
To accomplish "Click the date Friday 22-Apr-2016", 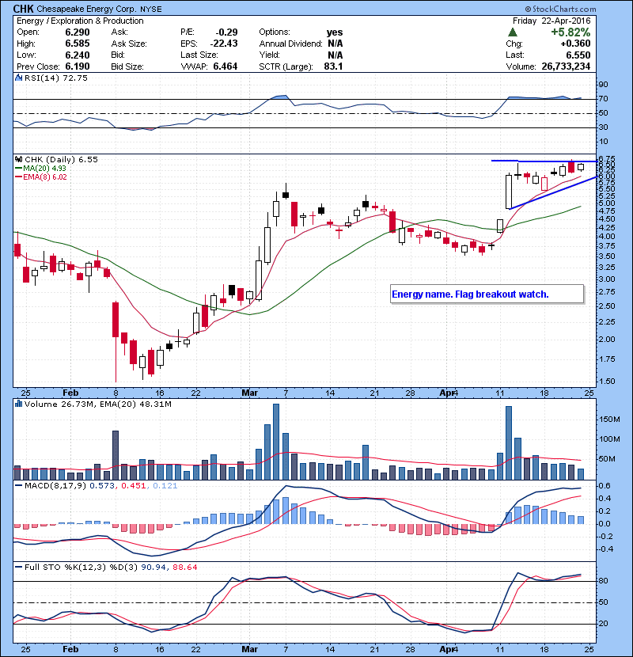I will pos(552,21).
